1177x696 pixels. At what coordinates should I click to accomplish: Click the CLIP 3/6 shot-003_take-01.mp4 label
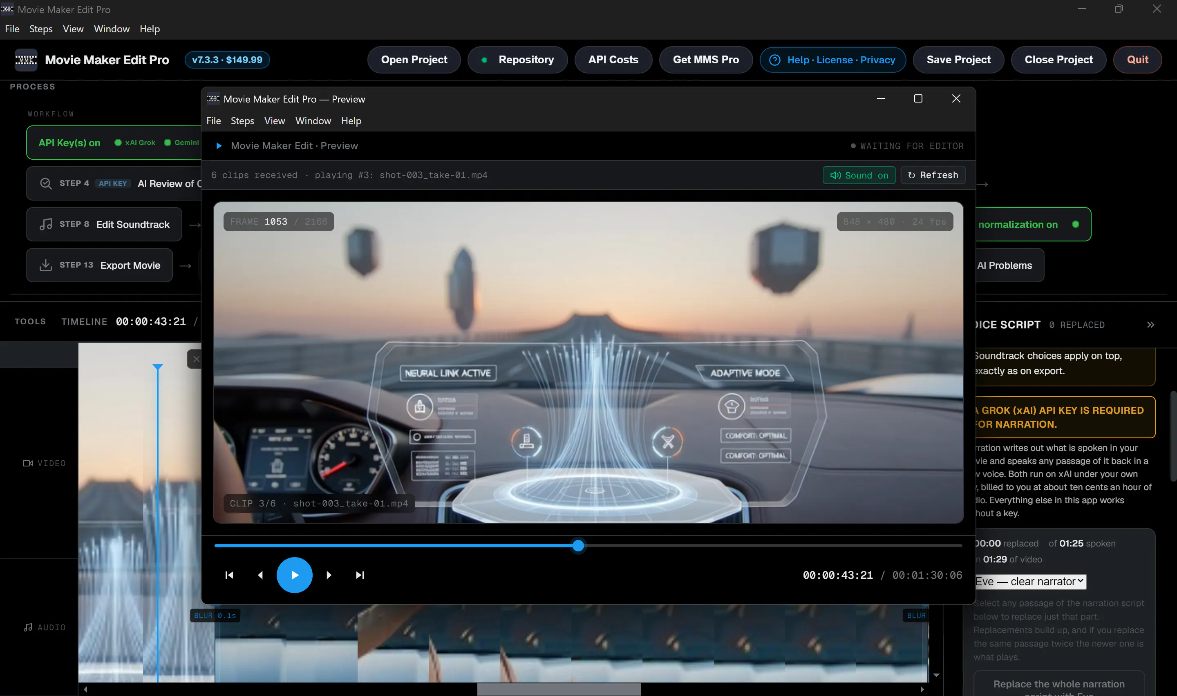coord(319,503)
